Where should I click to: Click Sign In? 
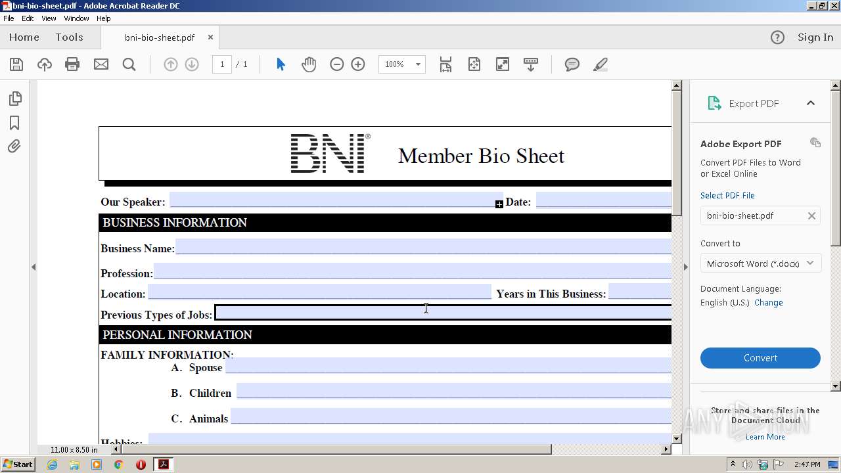tap(815, 37)
